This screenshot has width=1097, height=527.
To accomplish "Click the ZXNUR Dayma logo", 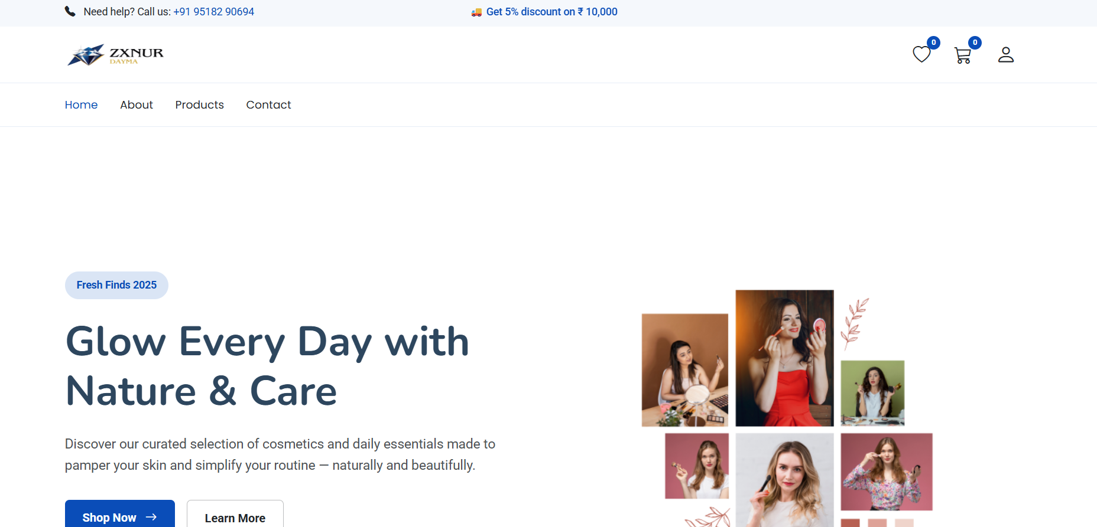I will (115, 55).
